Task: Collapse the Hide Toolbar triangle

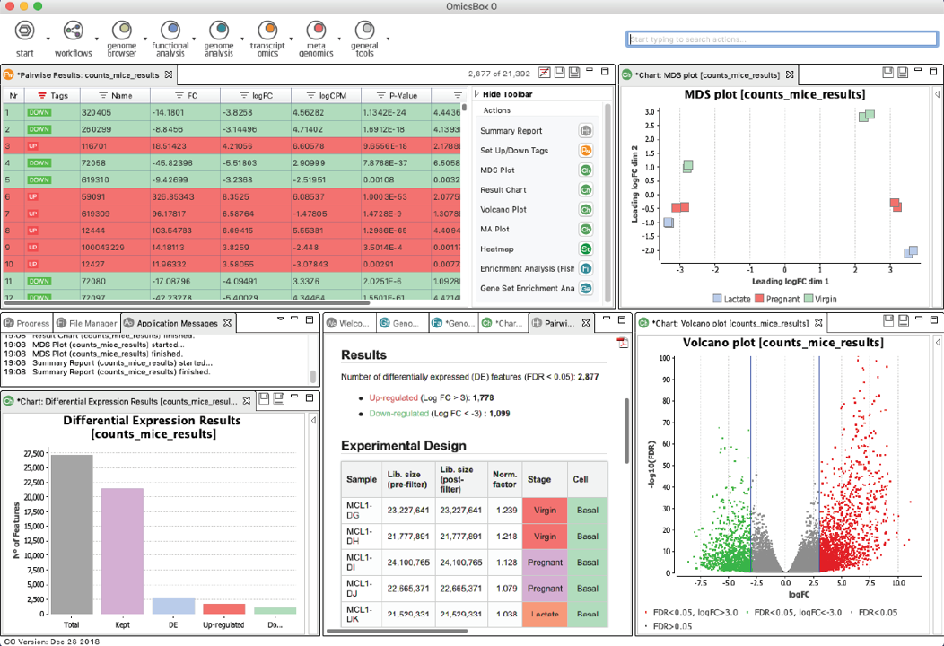Action: [476, 94]
